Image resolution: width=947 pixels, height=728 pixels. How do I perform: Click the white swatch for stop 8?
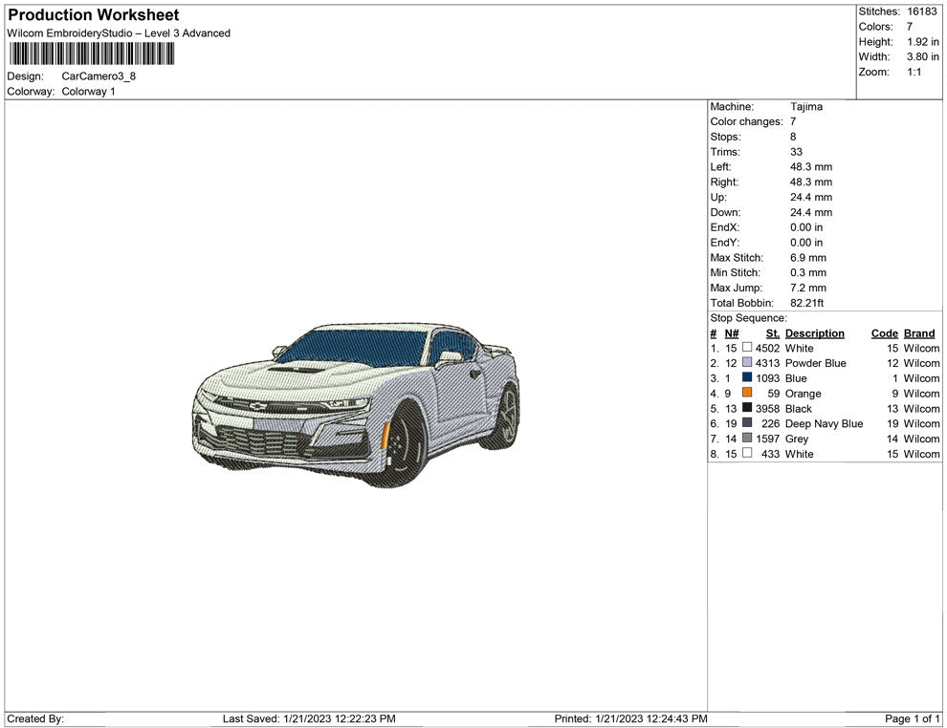[x=747, y=455]
